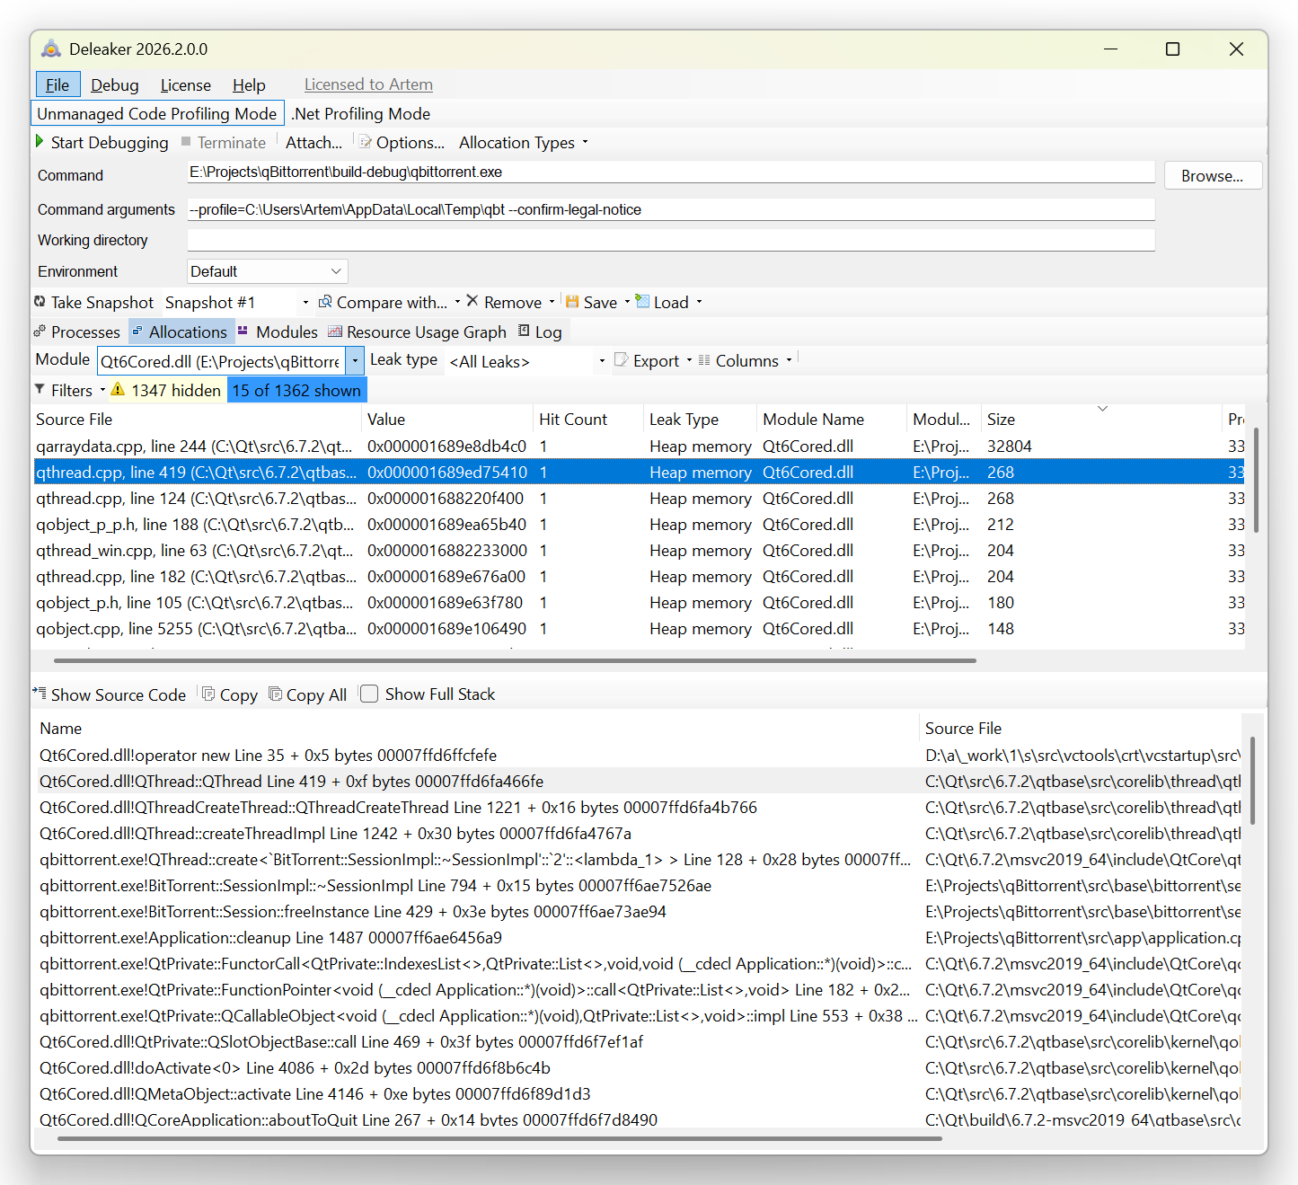Viewport: 1298px width, 1185px height.
Task: Open the Module combo box dropdown arrow
Action: (355, 361)
